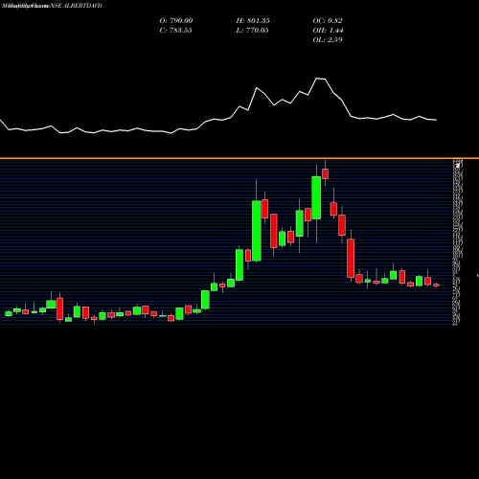Click the first candlestick on the chart
479x479 pixels.
pos(9,313)
